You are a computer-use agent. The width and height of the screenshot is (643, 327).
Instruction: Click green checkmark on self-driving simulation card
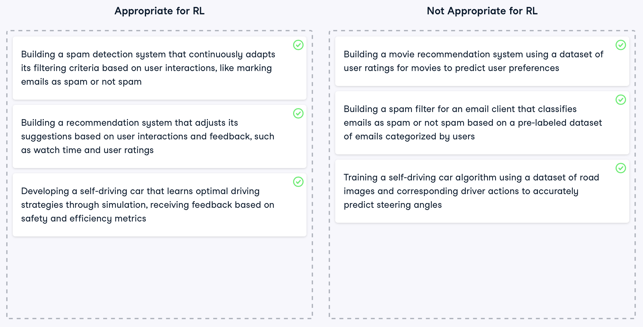[x=298, y=182]
